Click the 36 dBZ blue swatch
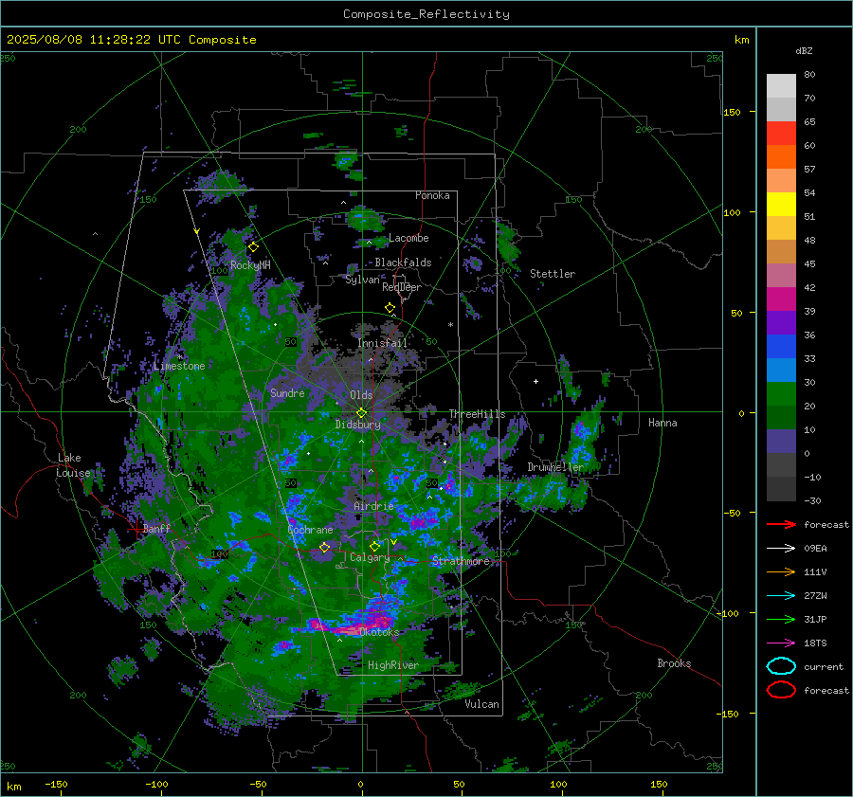This screenshot has width=853, height=797. (x=781, y=346)
